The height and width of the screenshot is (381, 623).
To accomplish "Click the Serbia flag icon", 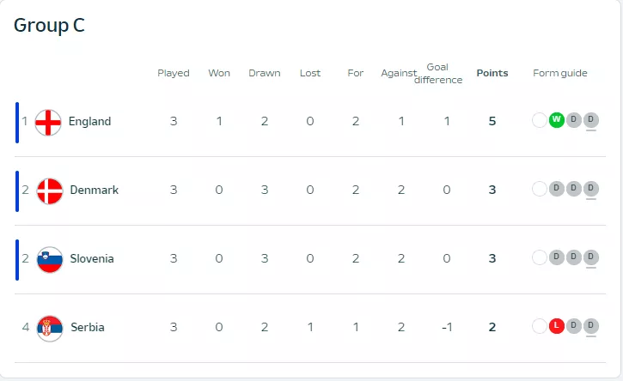I will point(50,328).
